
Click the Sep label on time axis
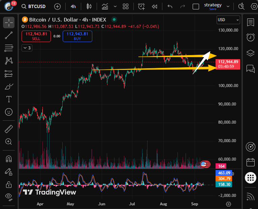tap(194, 204)
